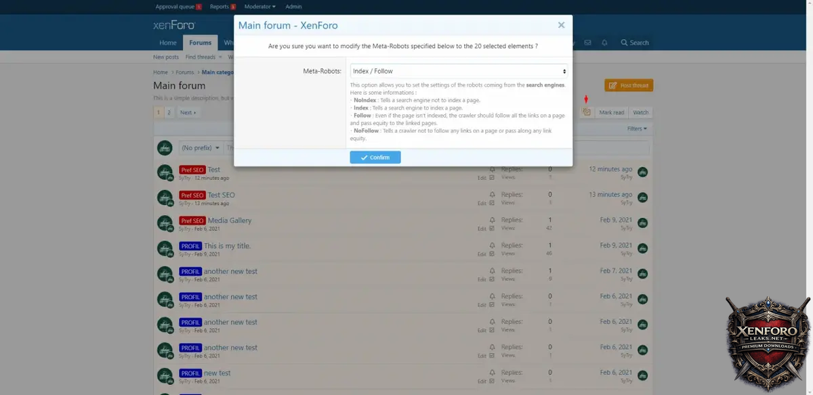The height and width of the screenshot is (395, 813).
Task: Switch to the Forums tab
Action: click(200, 43)
